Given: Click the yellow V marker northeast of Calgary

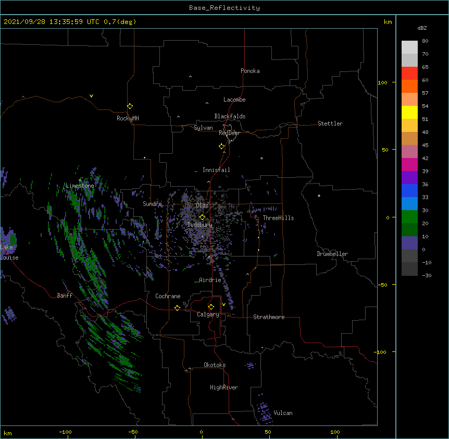Looking at the screenshot, I should pyautogui.click(x=223, y=304).
